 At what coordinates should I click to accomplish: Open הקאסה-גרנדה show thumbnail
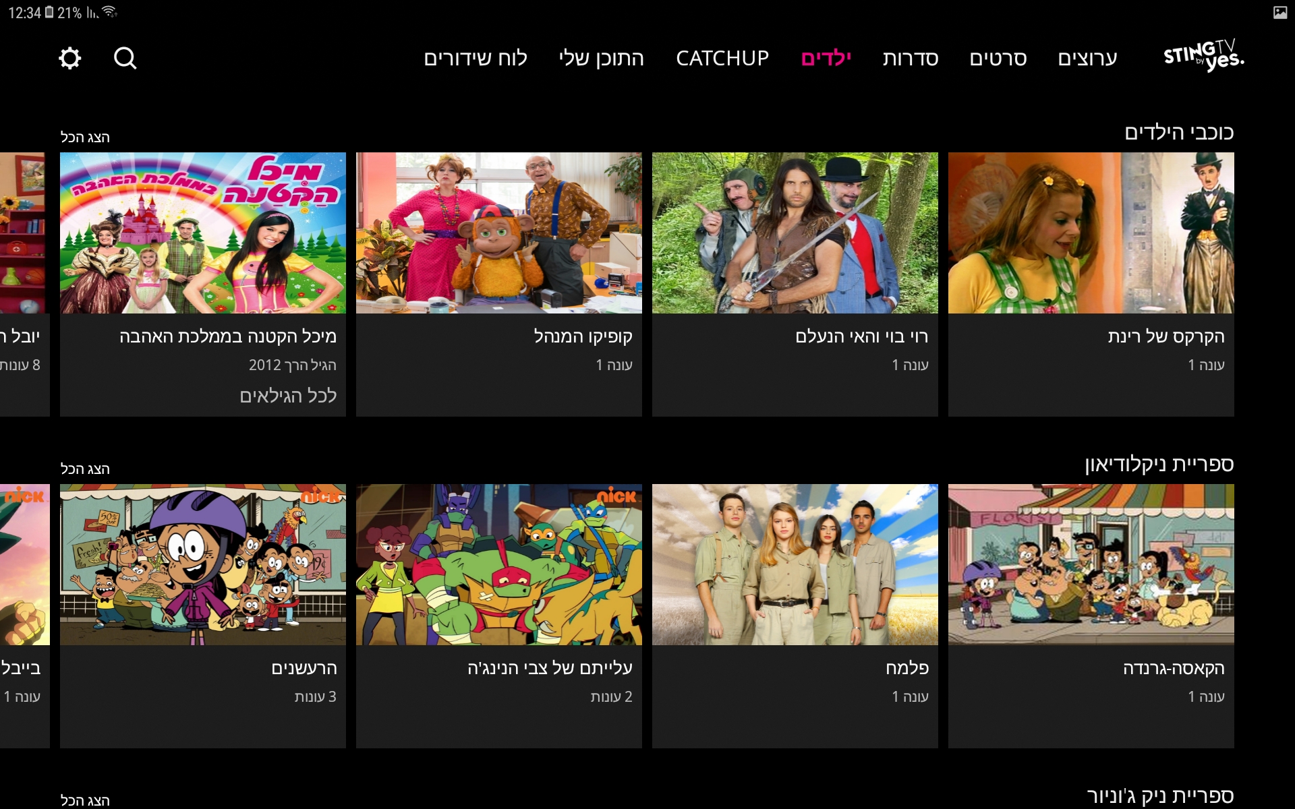(x=1091, y=564)
